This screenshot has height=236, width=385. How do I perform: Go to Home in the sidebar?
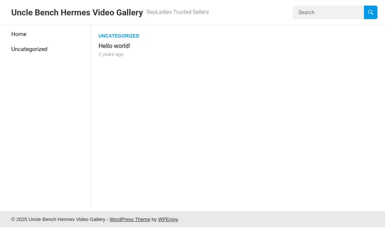(x=19, y=34)
